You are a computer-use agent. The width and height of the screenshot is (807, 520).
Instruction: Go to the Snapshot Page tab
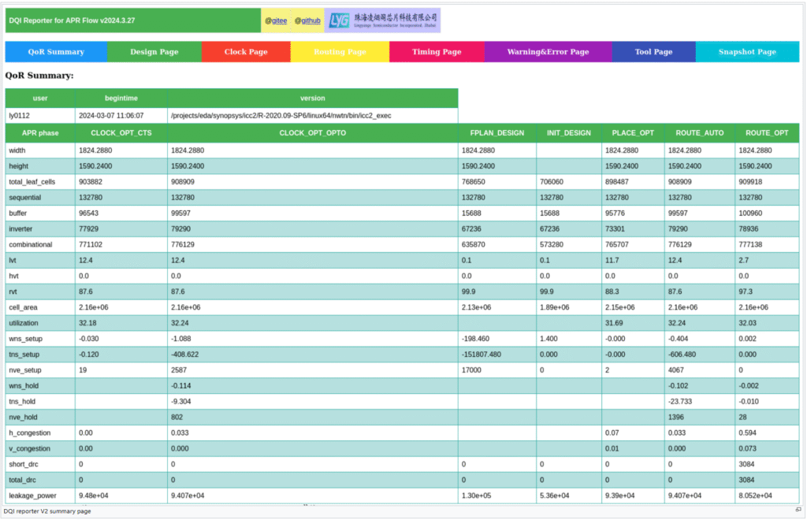(747, 52)
